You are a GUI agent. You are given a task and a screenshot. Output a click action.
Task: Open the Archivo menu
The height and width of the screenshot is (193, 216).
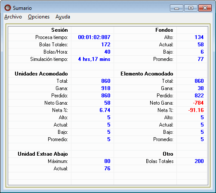click(13, 17)
